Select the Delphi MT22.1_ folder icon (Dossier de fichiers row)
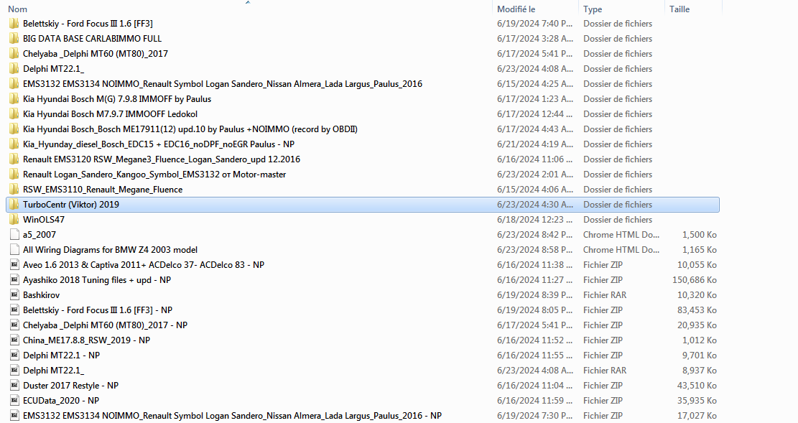This screenshot has width=798, height=423. [14, 69]
